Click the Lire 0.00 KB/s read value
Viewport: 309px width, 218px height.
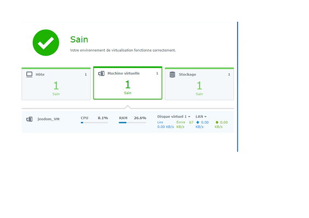click(x=165, y=124)
